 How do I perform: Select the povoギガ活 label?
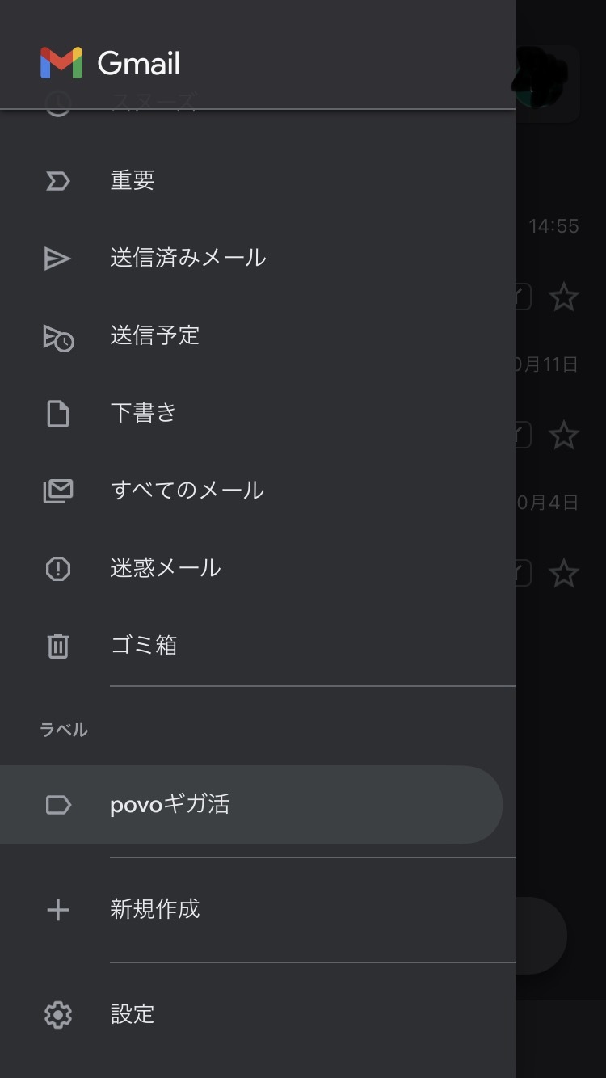pyautogui.click(x=170, y=805)
